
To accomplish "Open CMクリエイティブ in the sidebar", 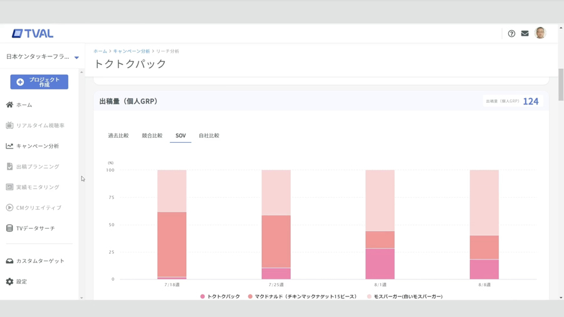I will coord(39,208).
